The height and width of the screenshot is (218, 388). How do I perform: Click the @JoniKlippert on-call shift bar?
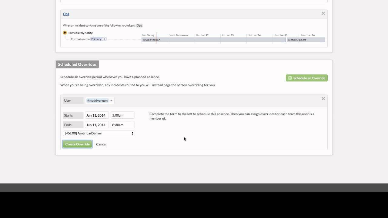pos(306,40)
